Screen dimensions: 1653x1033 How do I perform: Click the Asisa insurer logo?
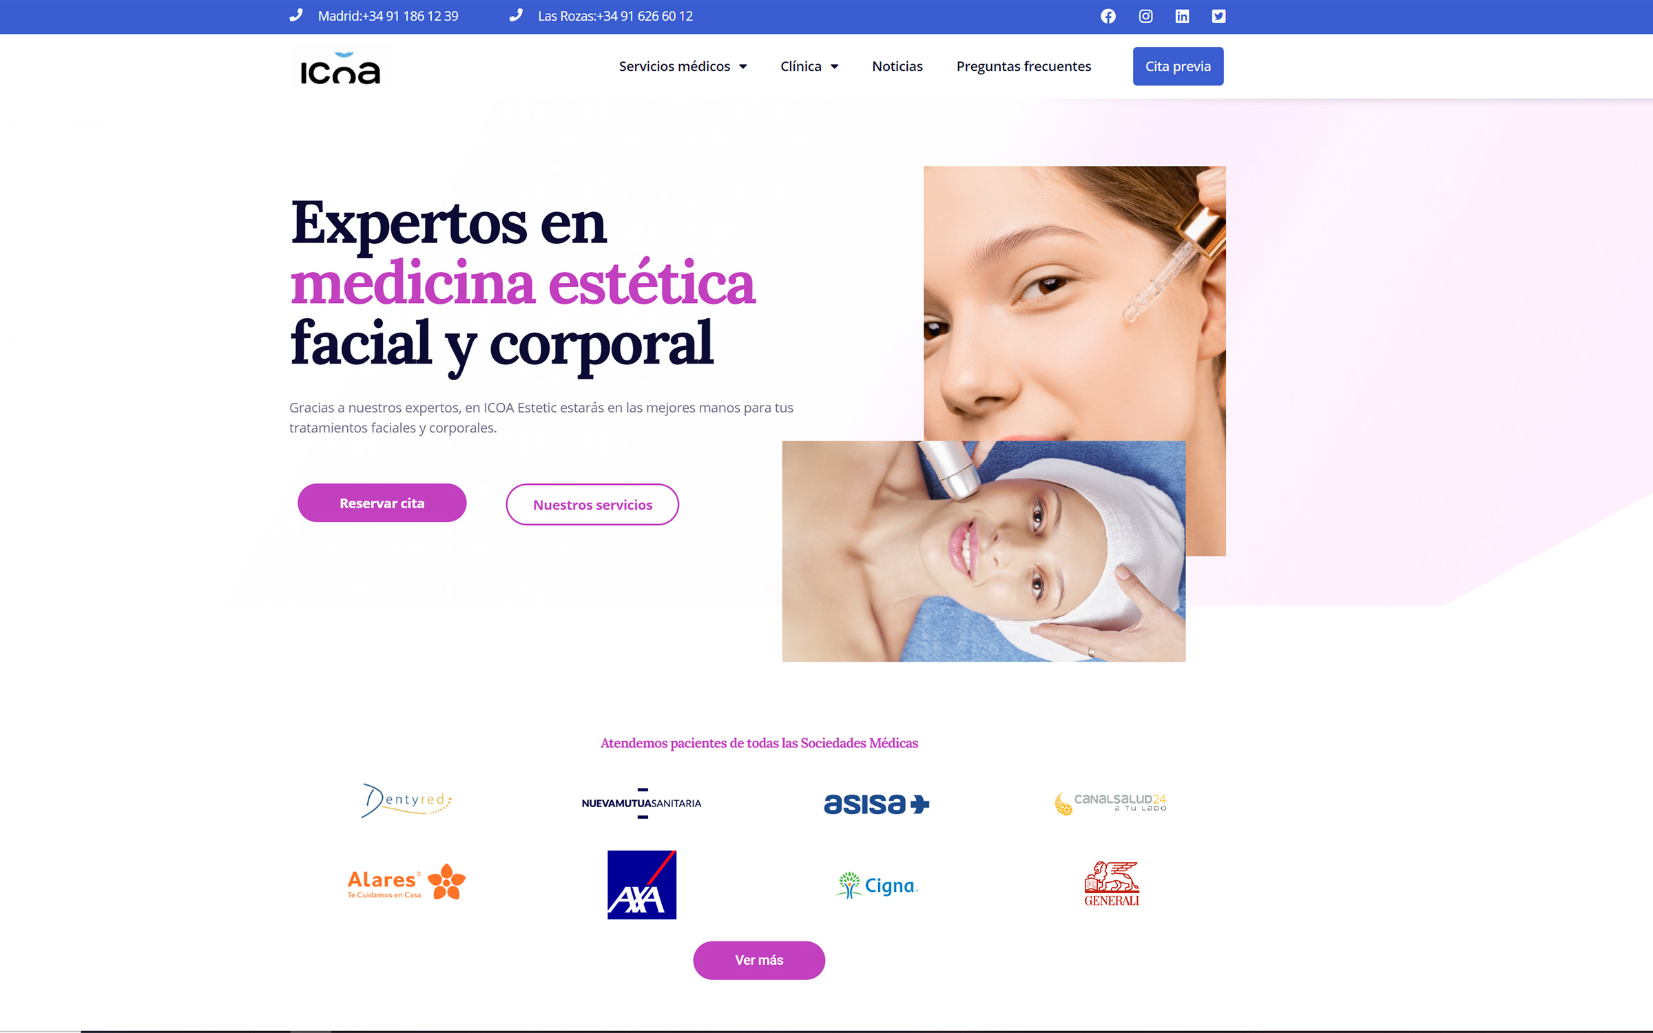[876, 804]
